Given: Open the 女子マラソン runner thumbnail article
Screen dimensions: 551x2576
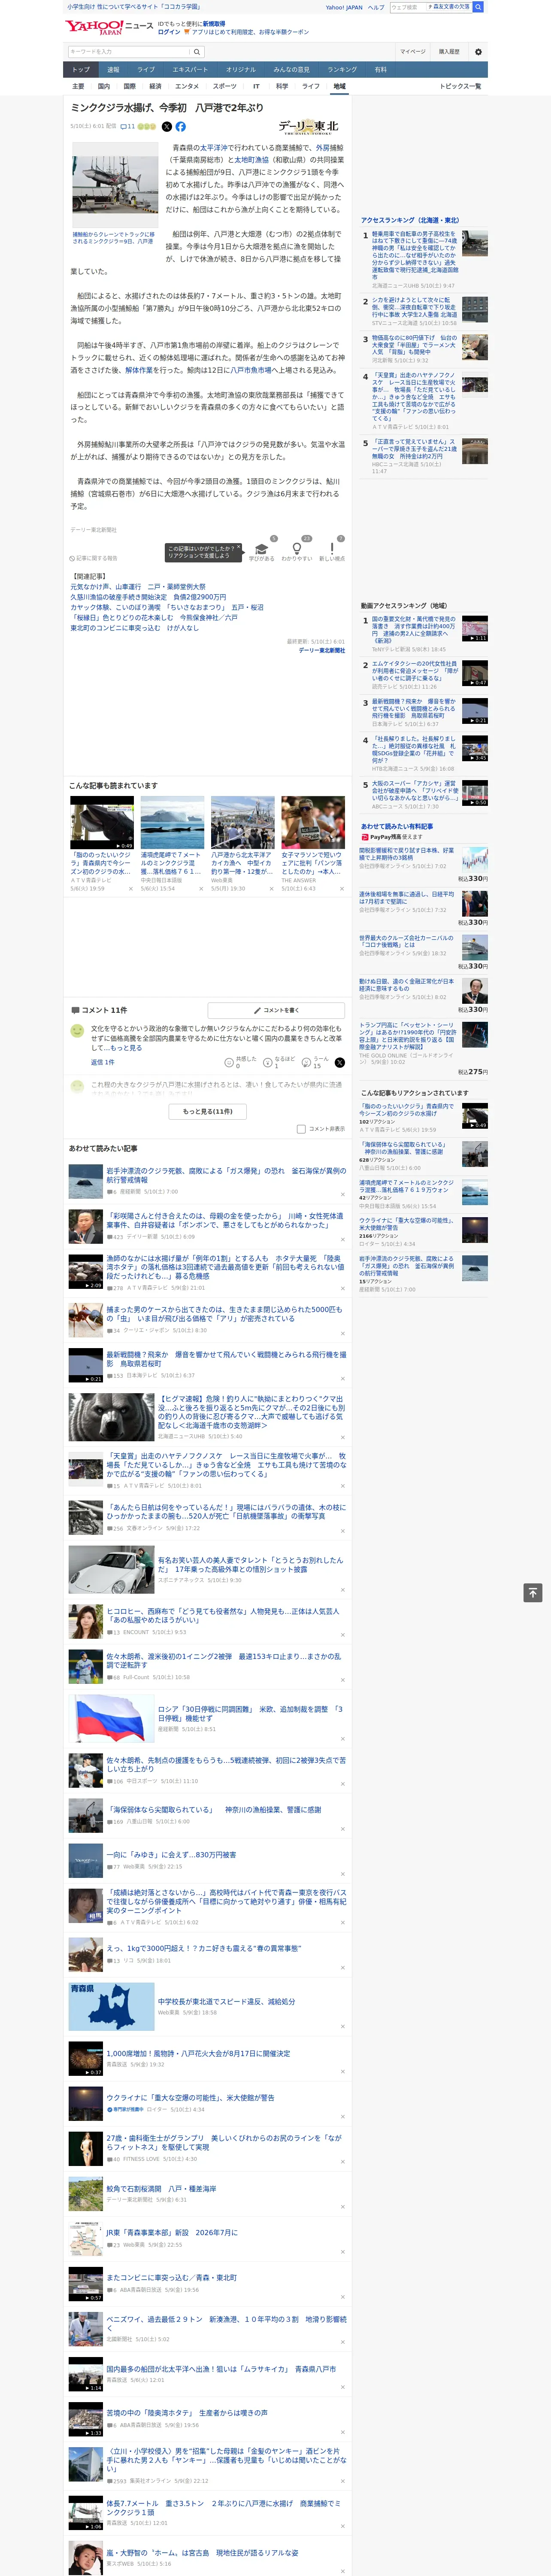Looking at the screenshot, I should tap(313, 822).
